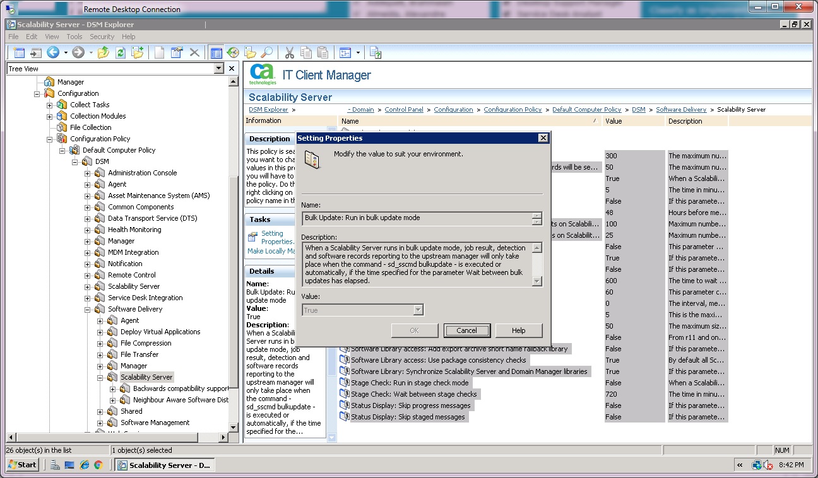Click the Up One Level folder icon
The image size is (818, 478).
click(x=104, y=52)
